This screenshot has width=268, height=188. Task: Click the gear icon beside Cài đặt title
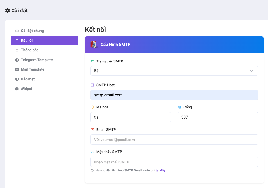point(8,10)
